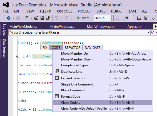
Task: Click the Decrease Indent toolbar icon
Action: pyautogui.click(x=139, y=18)
